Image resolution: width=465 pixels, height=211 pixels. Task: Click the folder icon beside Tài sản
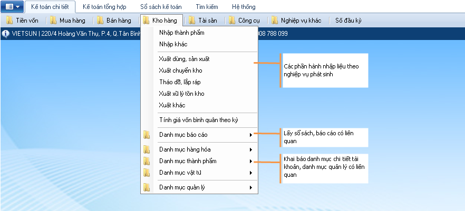click(189, 21)
